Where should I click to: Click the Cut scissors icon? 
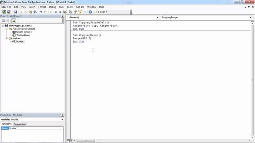coord(21,12)
